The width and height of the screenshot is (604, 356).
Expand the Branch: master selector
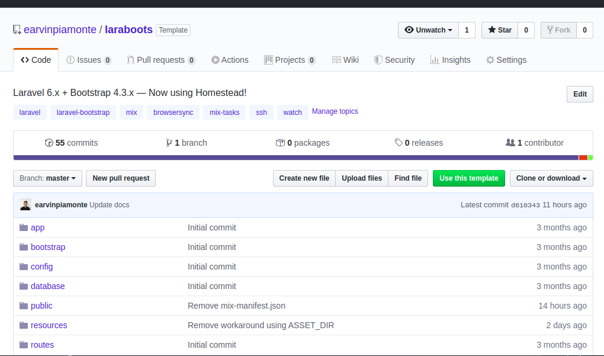click(47, 178)
